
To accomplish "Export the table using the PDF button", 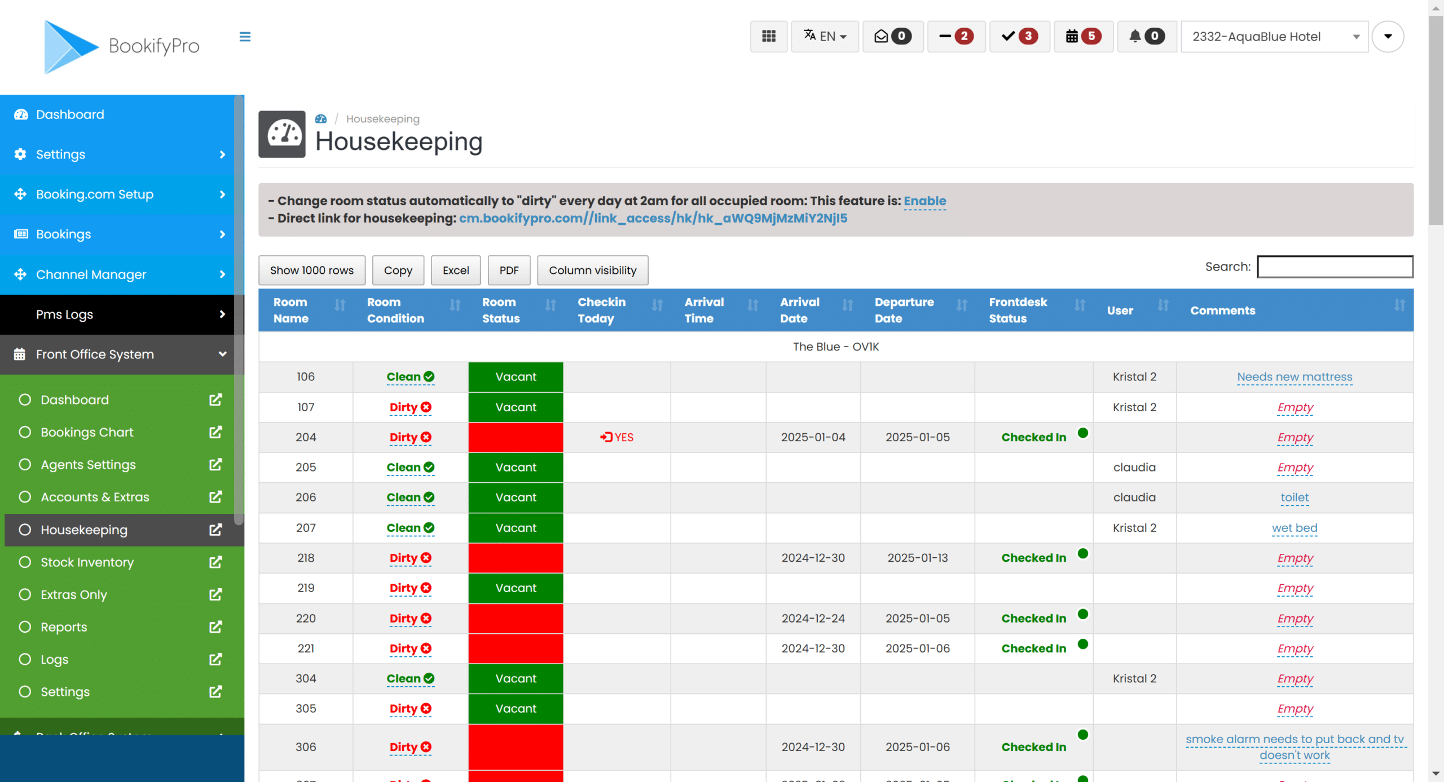I will (508, 270).
